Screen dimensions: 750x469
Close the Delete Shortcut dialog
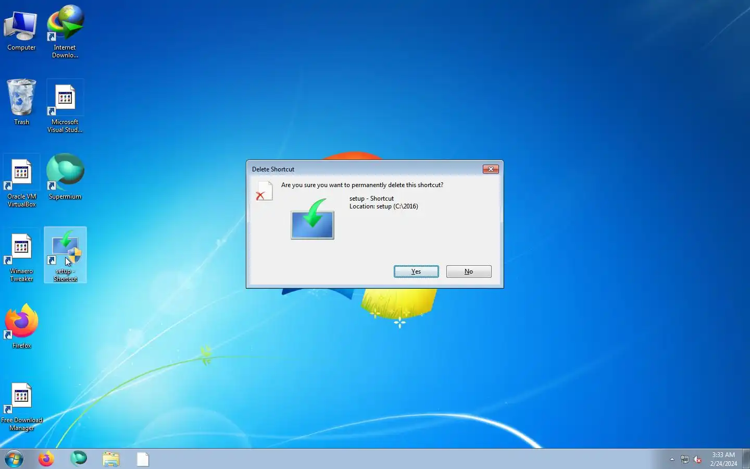click(x=491, y=169)
